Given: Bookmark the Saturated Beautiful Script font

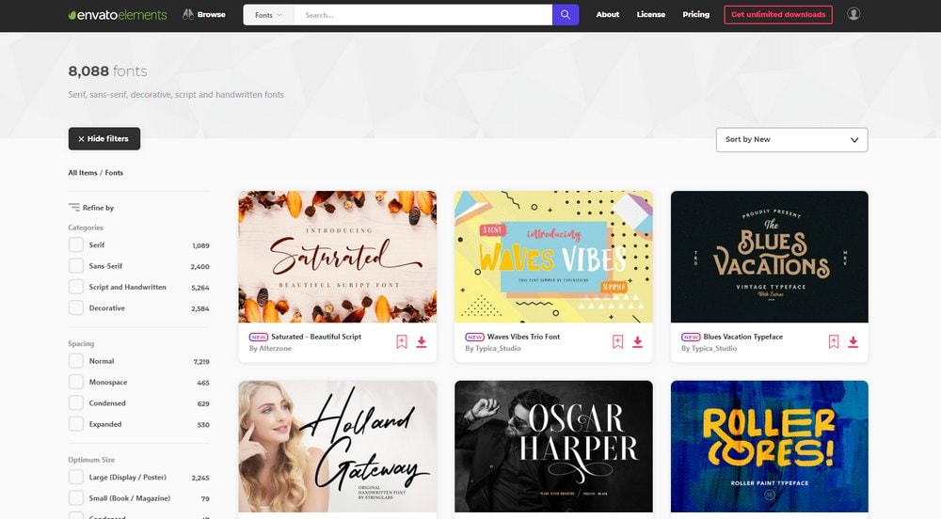Looking at the screenshot, I should tap(402, 342).
